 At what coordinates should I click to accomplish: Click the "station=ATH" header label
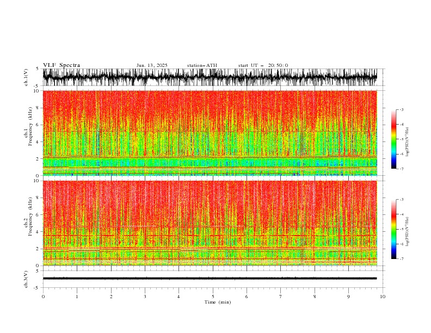point(202,65)
